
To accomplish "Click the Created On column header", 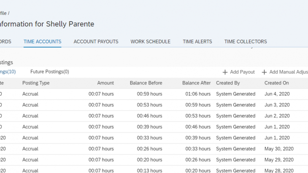I will click(277, 83).
